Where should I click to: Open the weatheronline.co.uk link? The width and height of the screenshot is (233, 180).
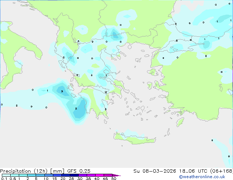coord(202,177)
